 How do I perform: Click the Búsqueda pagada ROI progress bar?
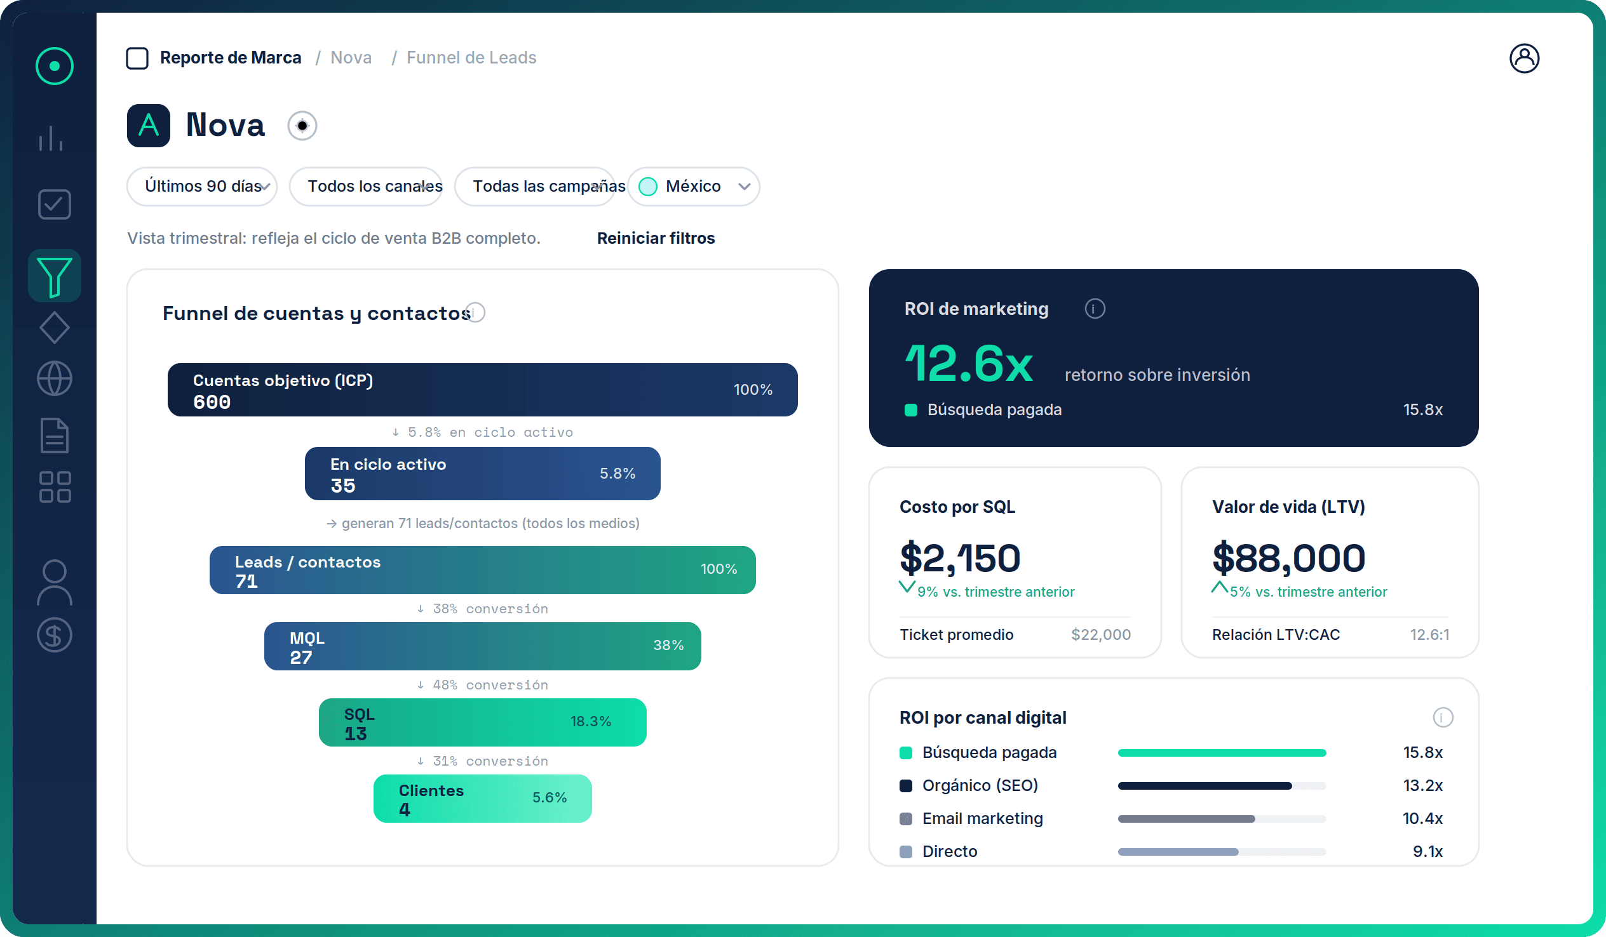(x=1221, y=753)
